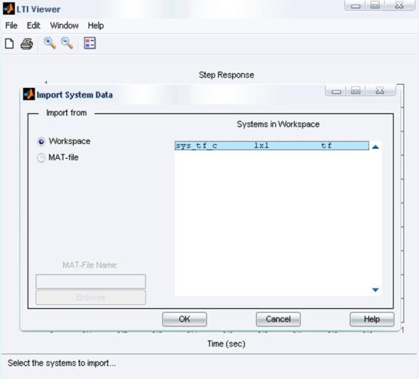Click the Systems in Workspace heading
The width and height of the screenshot is (419, 379).
pos(278,124)
